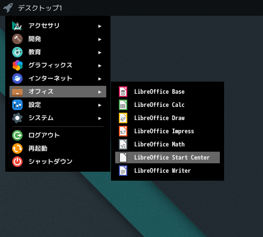
Task: Click the red シャットダウン power icon
Action: point(17,162)
